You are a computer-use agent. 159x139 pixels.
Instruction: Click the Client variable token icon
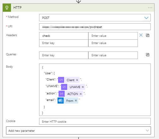coord(61,80)
